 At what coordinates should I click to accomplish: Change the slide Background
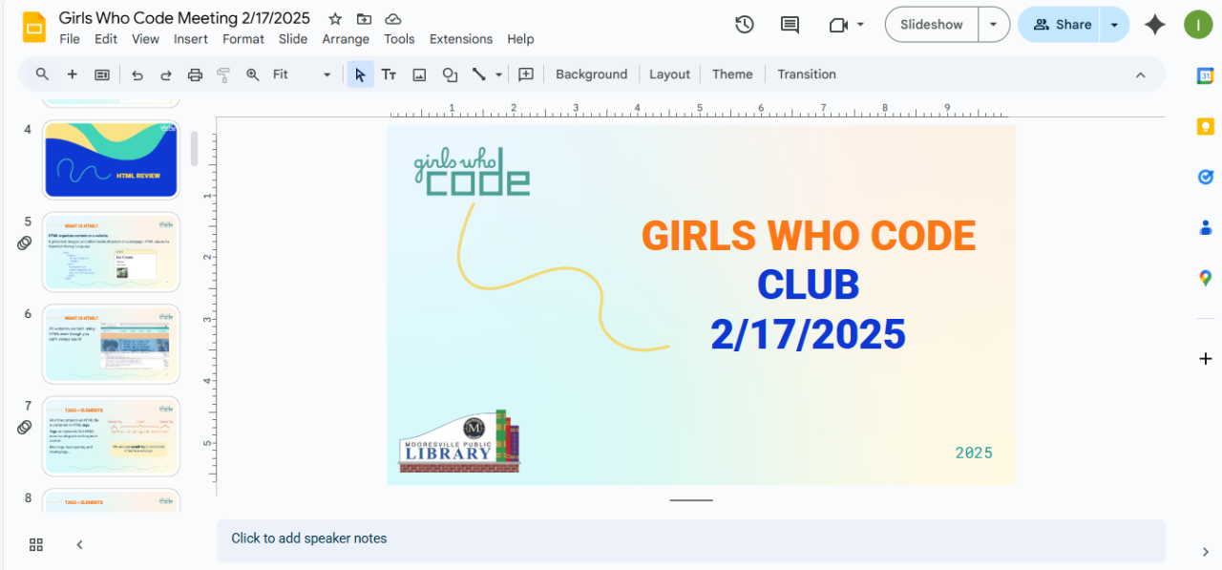coord(591,74)
